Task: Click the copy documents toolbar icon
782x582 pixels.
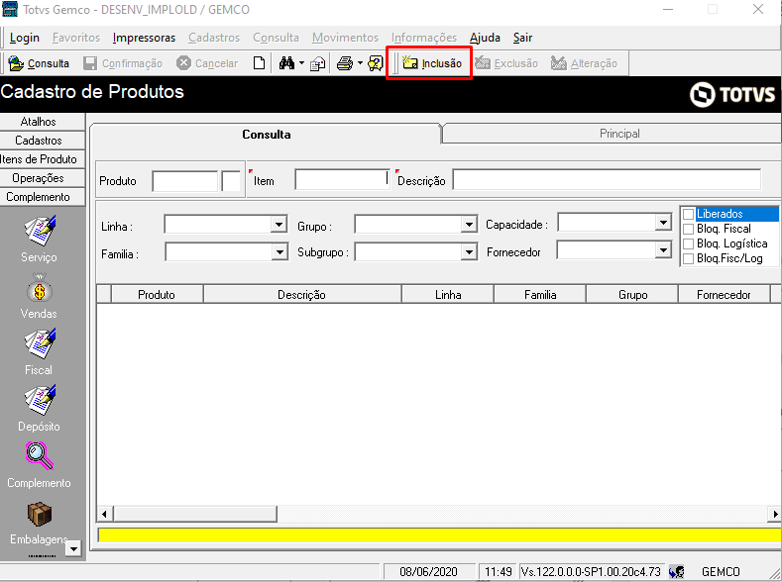Action: (318, 63)
